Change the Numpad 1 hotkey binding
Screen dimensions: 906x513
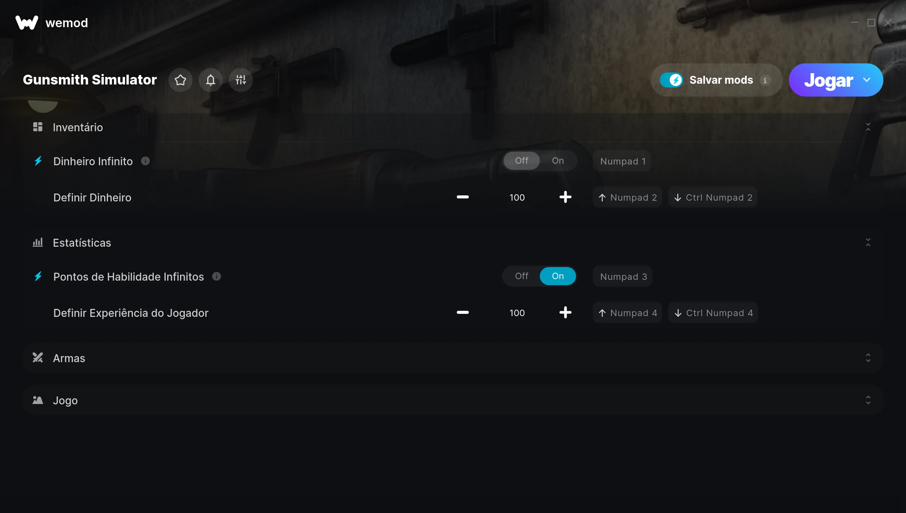pos(622,161)
